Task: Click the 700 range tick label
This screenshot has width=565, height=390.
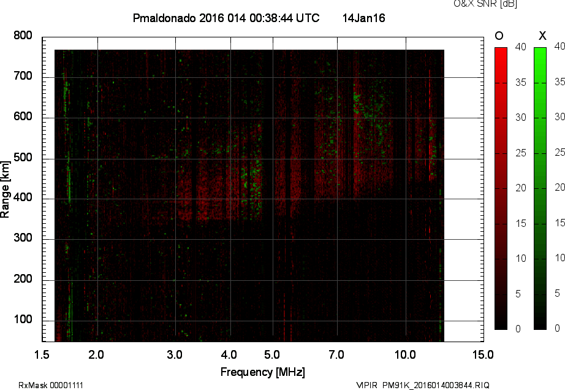Action: [x=23, y=76]
